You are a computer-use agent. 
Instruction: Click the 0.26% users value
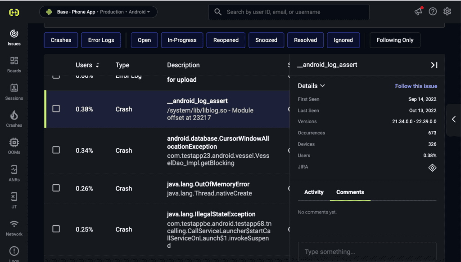click(x=84, y=189)
